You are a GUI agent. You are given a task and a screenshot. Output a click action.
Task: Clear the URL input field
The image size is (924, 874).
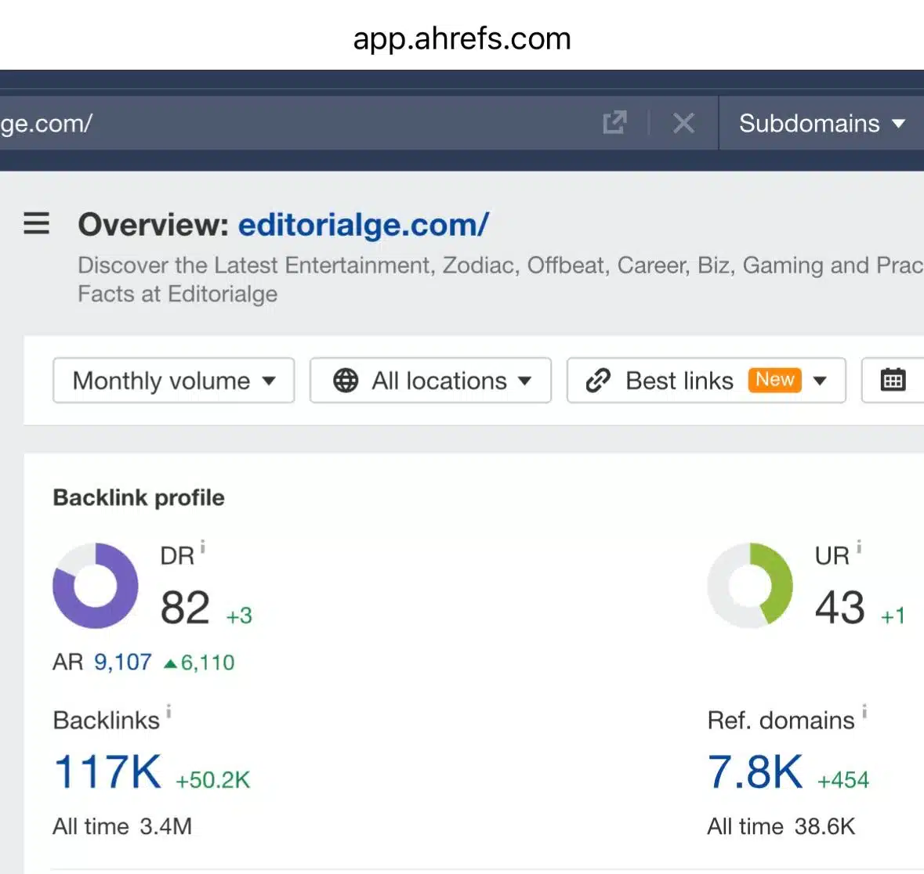coord(683,123)
